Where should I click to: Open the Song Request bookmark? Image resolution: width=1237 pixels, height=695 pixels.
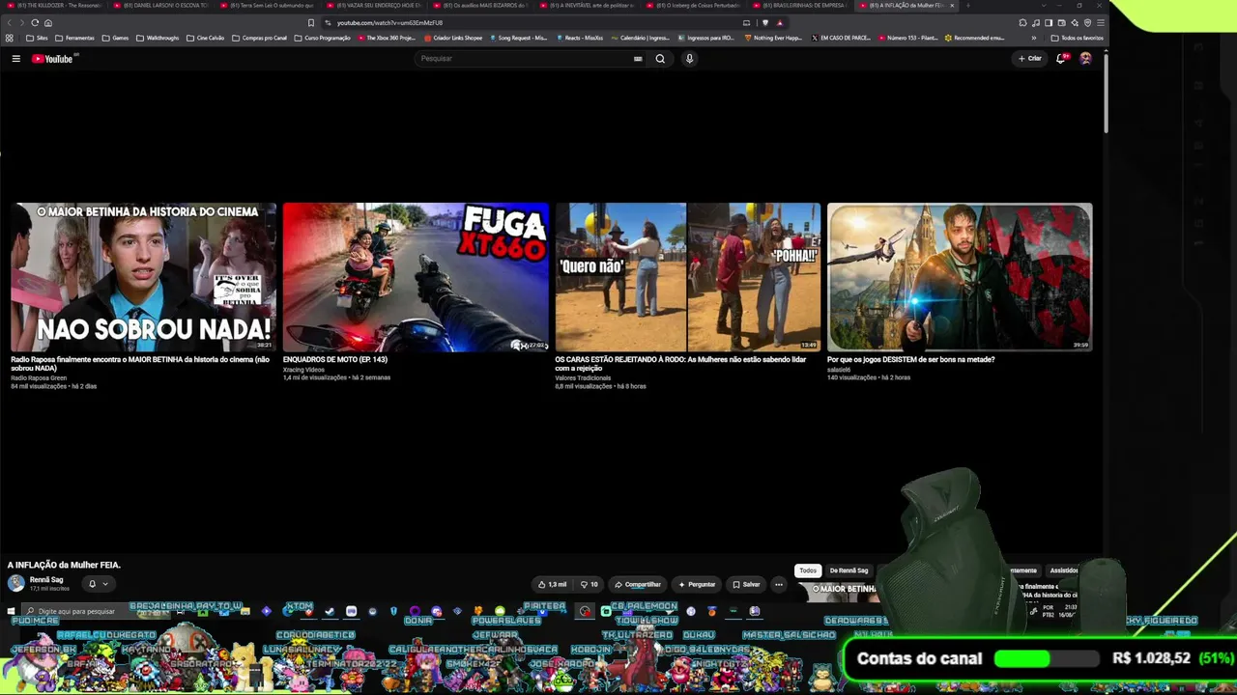[x=519, y=38]
